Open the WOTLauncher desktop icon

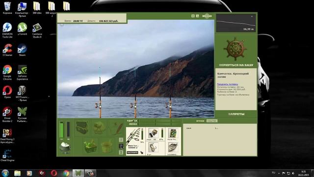coord(22,93)
